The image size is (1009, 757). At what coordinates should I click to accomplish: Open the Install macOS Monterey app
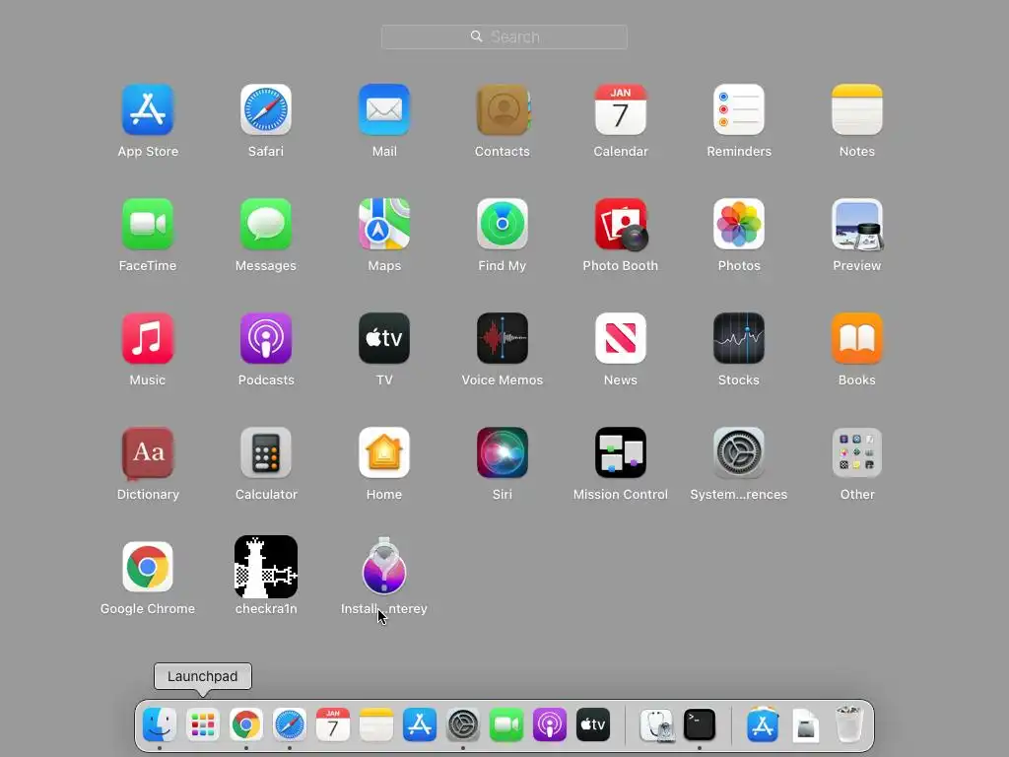click(x=384, y=567)
